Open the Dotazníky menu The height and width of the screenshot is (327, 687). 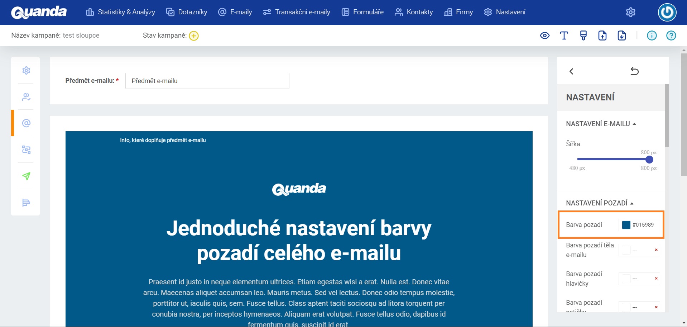click(x=187, y=12)
